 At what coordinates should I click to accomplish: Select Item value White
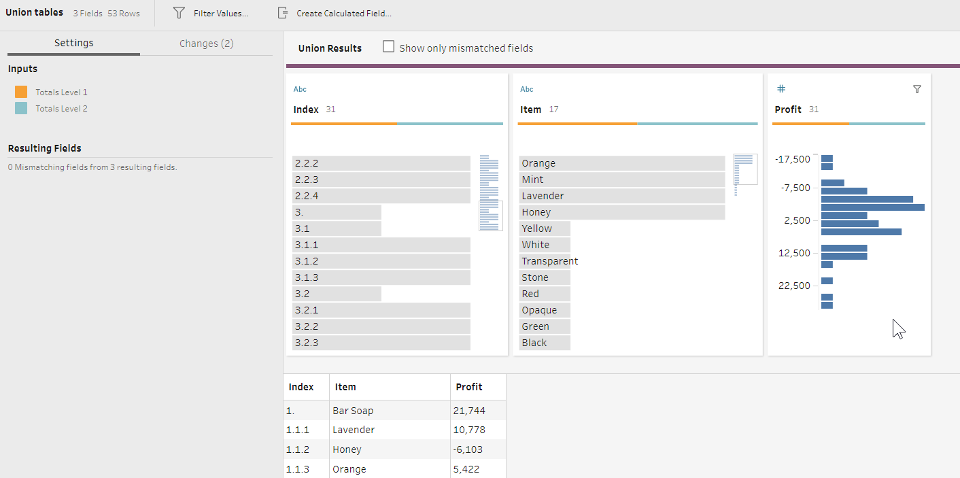pyautogui.click(x=545, y=245)
